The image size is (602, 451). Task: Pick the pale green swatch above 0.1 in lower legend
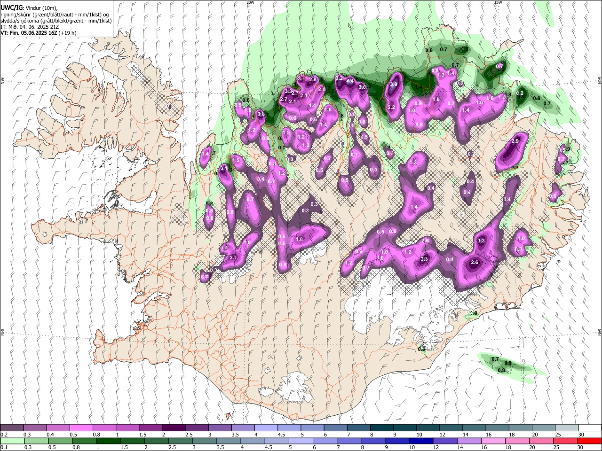point(12,441)
